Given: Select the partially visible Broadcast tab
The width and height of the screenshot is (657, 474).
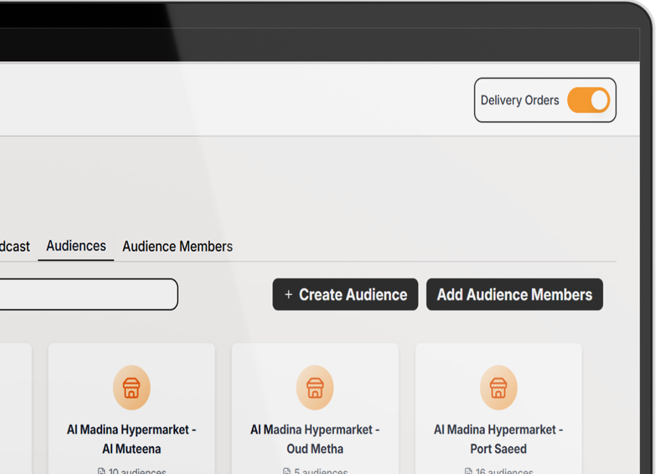Looking at the screenshot, I should point(14,247).
